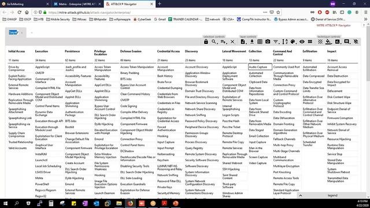The height and width of the screenshot is (208, 370).
Task: Bookmark this page with the star
Action: [278, 12]
